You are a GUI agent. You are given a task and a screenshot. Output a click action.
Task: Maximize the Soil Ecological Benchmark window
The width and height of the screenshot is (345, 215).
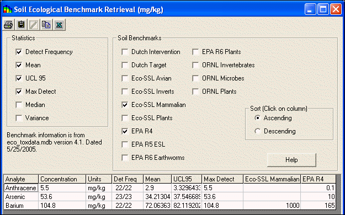(323, 9)
